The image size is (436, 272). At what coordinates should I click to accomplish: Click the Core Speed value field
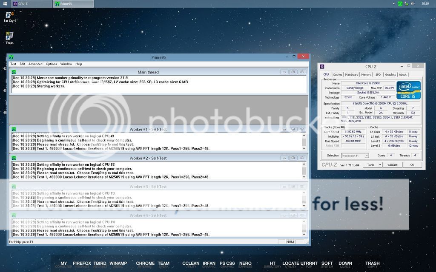353,132
